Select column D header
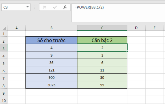 [x=136, y=28]
